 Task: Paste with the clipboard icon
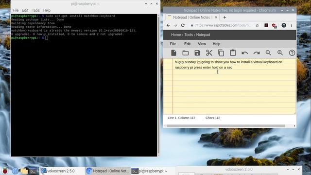pos(233,53)
